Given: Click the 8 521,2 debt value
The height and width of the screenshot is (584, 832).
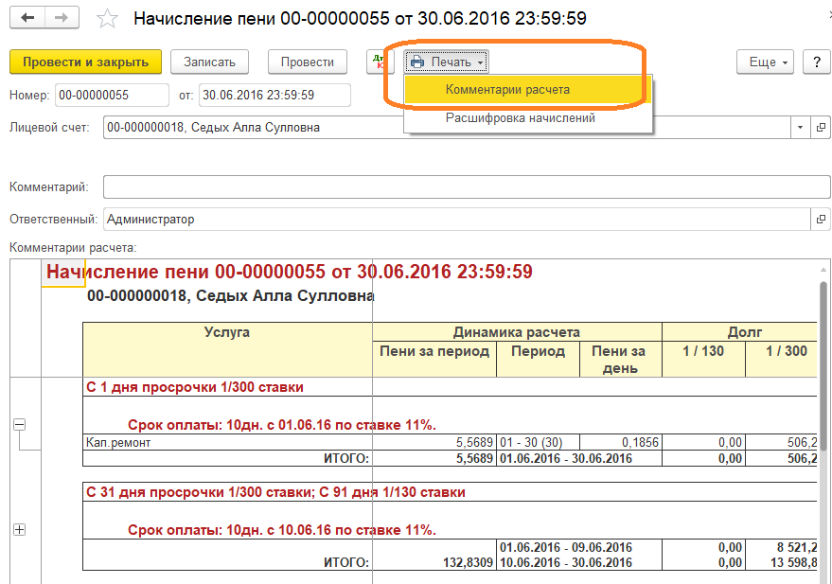Looking at the screenshot, I should pos(781,547).
